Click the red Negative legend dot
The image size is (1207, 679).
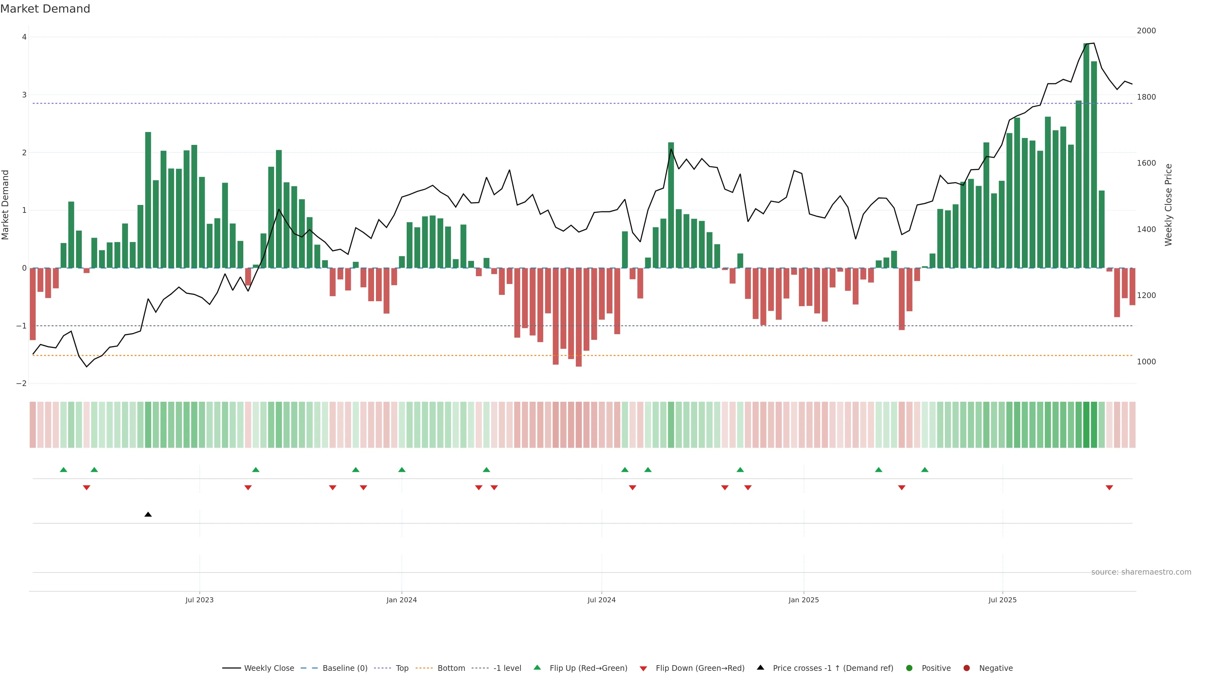(x=967, y=668)
